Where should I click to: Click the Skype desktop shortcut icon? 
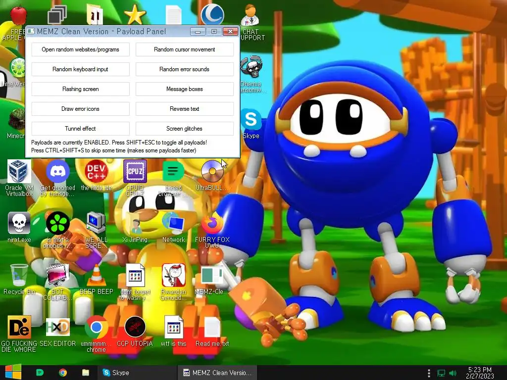251,119
